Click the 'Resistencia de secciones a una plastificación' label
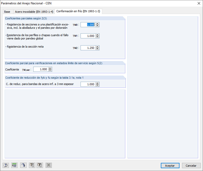The width and height of the screenshot is (203, 171). pyautogui.click(x=37, y=26)
